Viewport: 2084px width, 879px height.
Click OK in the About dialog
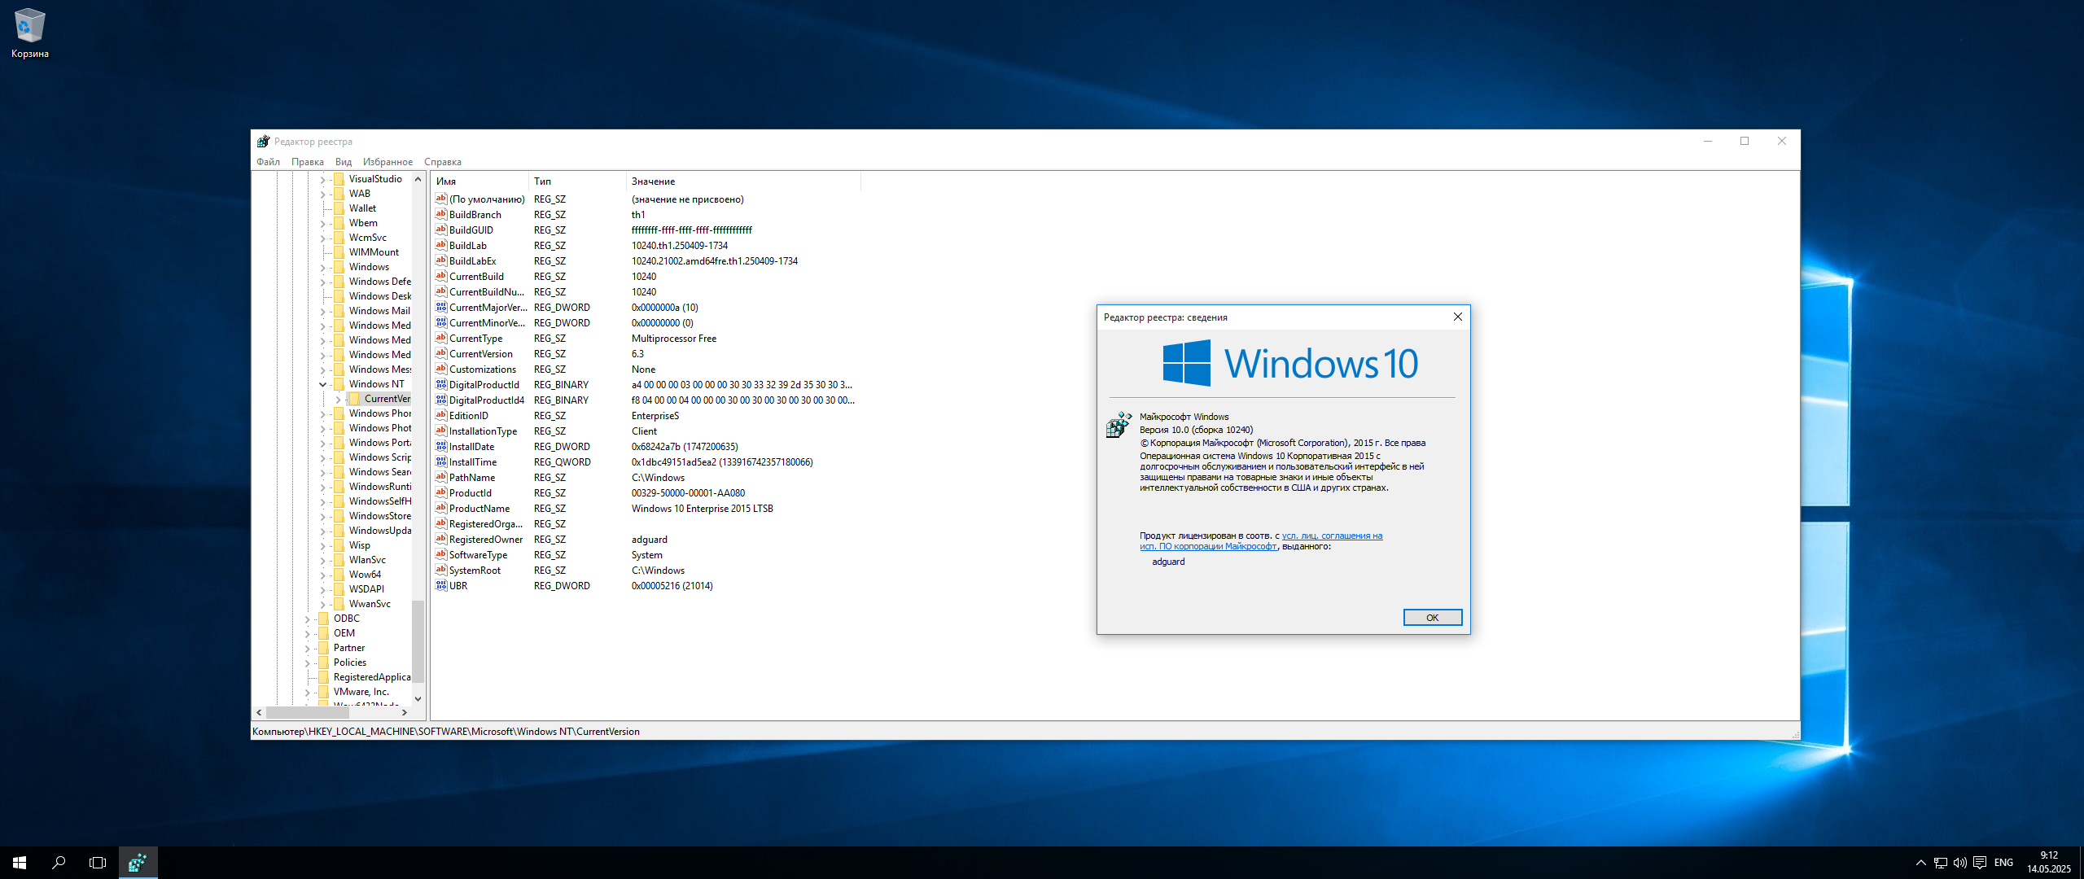click(1432, 617)
